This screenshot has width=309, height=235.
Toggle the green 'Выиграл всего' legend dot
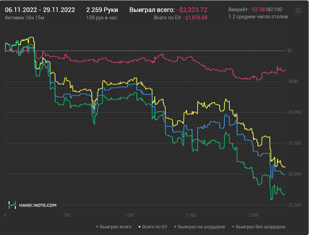97,227
